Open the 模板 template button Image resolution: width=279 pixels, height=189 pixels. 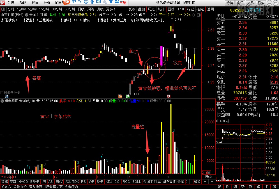(197, 181)
